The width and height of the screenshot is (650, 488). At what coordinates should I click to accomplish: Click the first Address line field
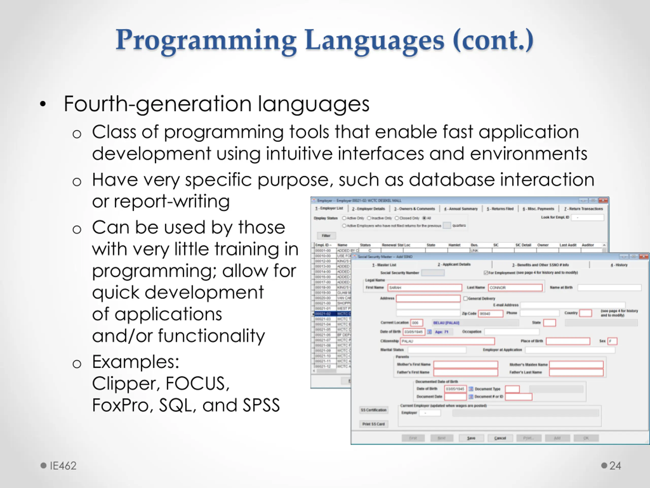pos(428,299)
